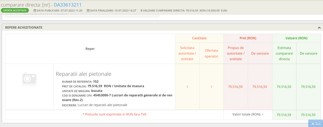Open the DA33613211 procurement link
Viewport: 323px width, 127px height.
click(68, 5)
